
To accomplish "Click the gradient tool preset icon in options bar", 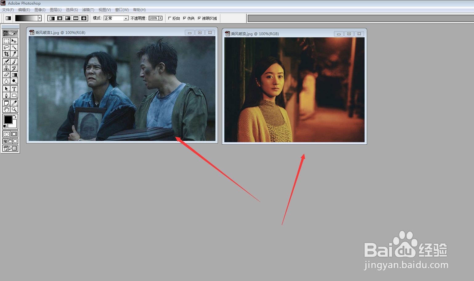I will point(8,18).
